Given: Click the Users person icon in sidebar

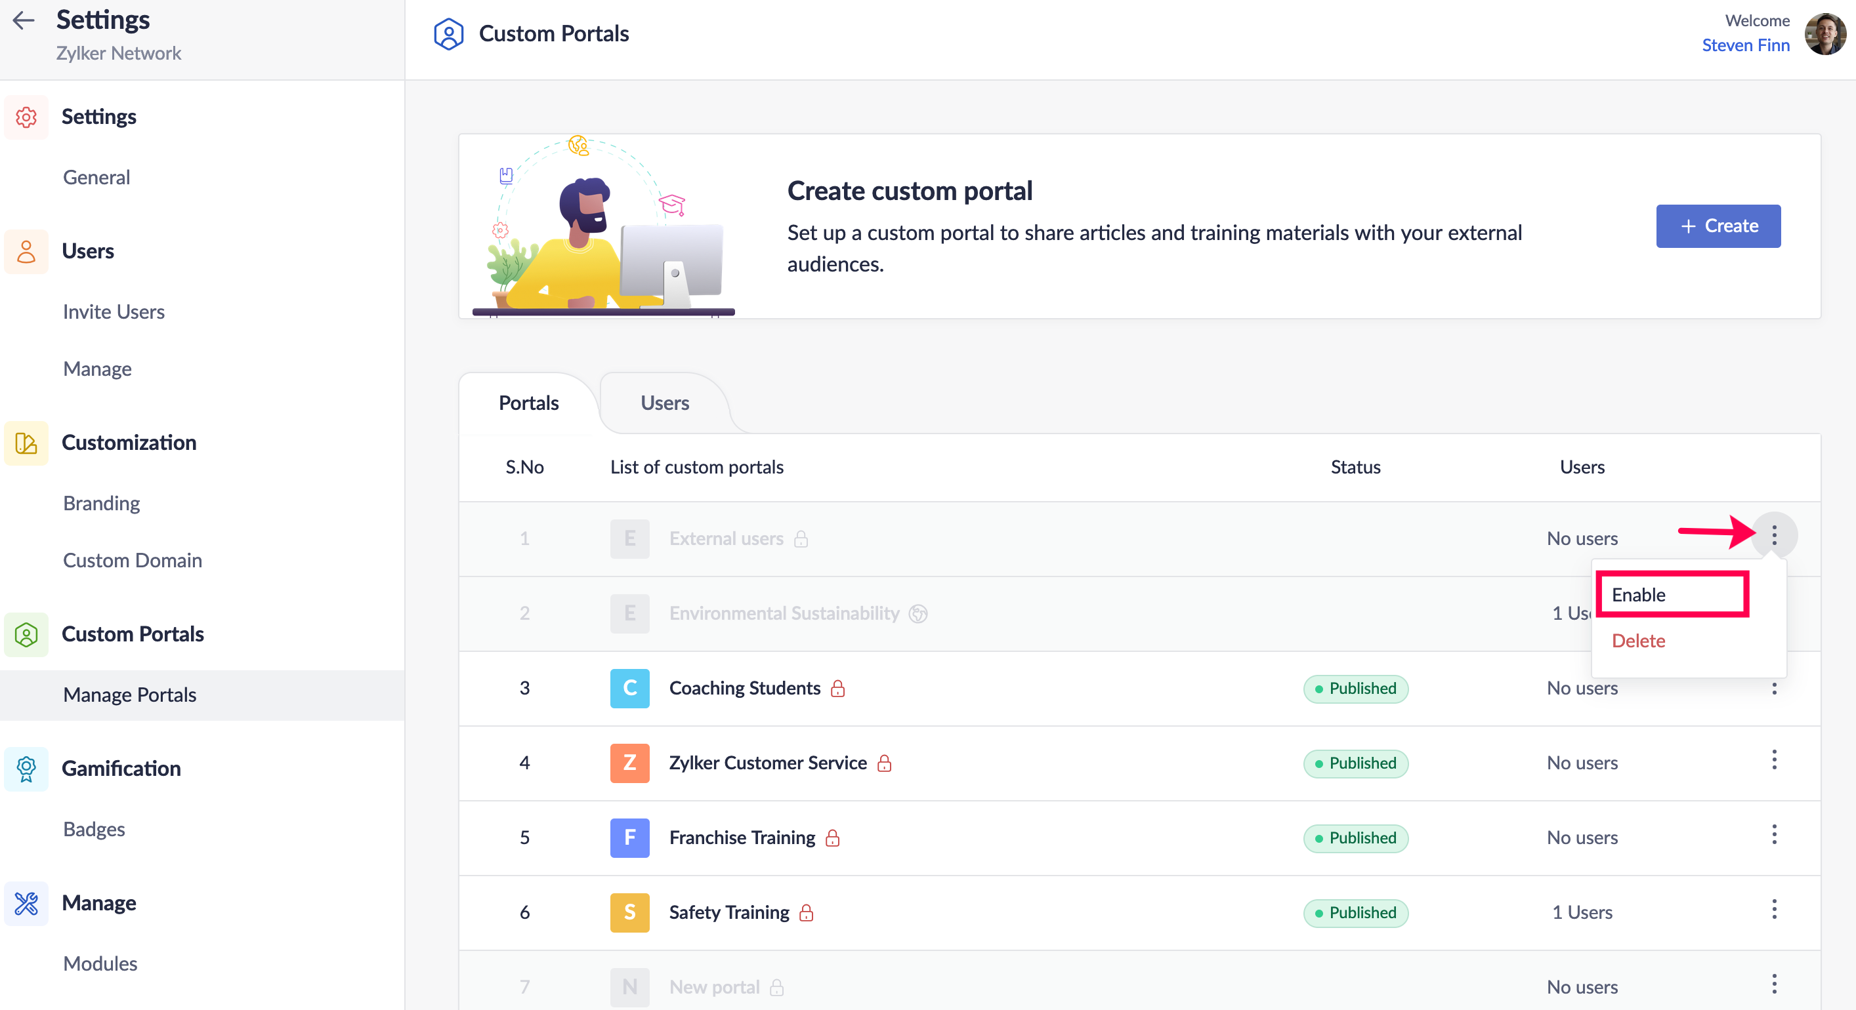Looking at the screenshot, I should point(27,251).
